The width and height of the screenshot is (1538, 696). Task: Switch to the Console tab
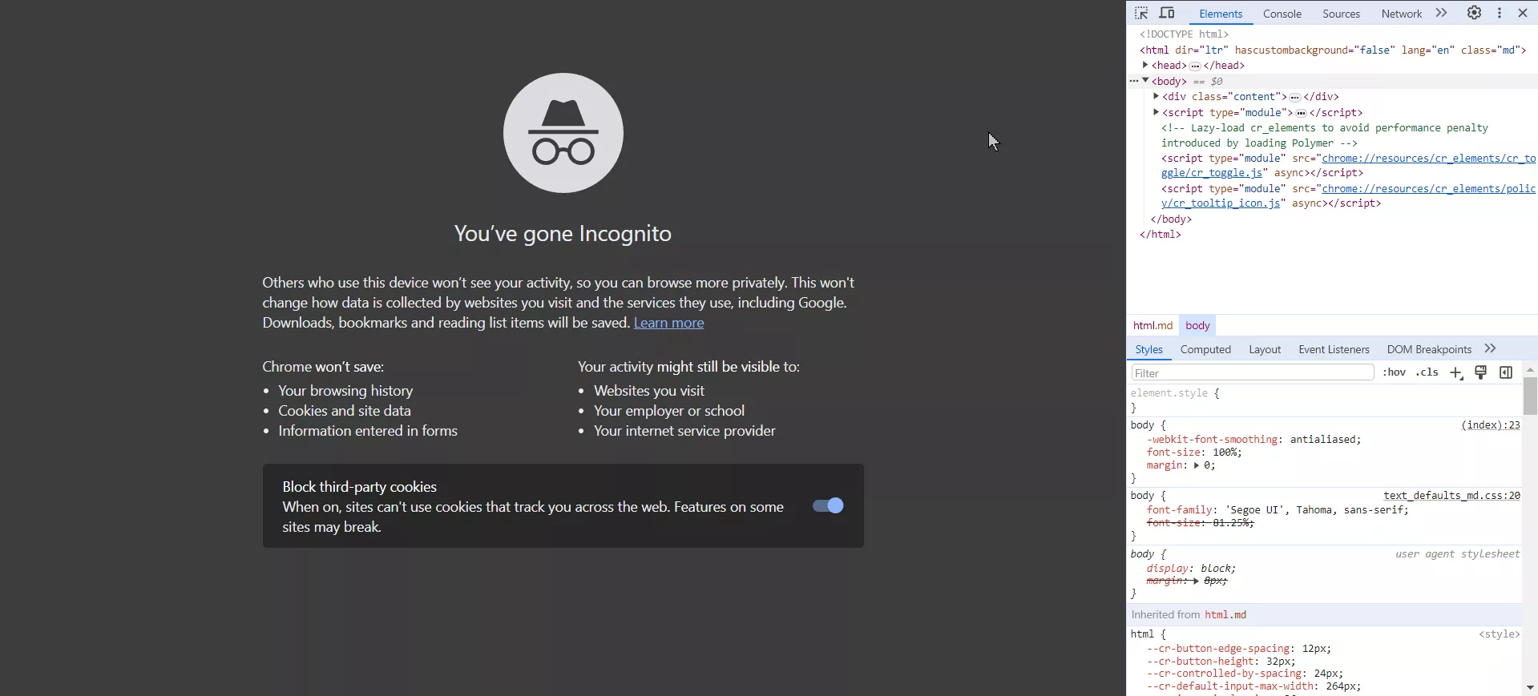point(1282,14)
